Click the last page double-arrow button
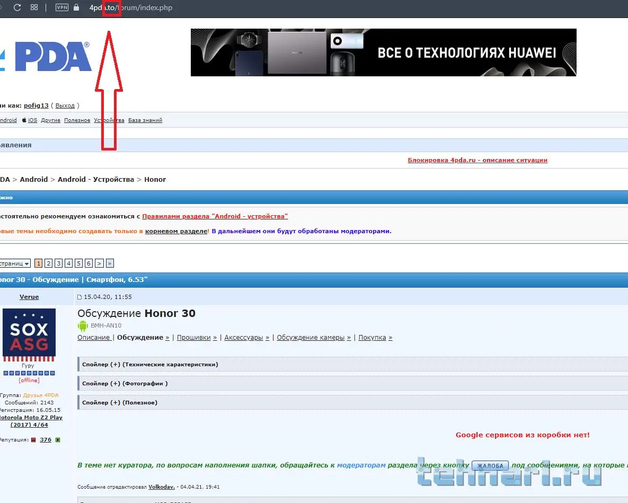The height and width of the screenshot is (503, 628). [110, 263]
